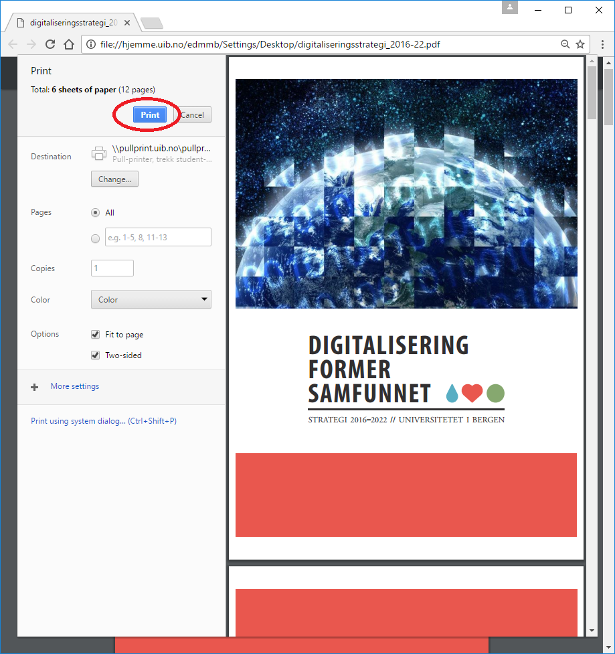Disable the Two-sided checkbox
Image resolution: width=615 pixels, height=654 pixels.
point(95,355)
